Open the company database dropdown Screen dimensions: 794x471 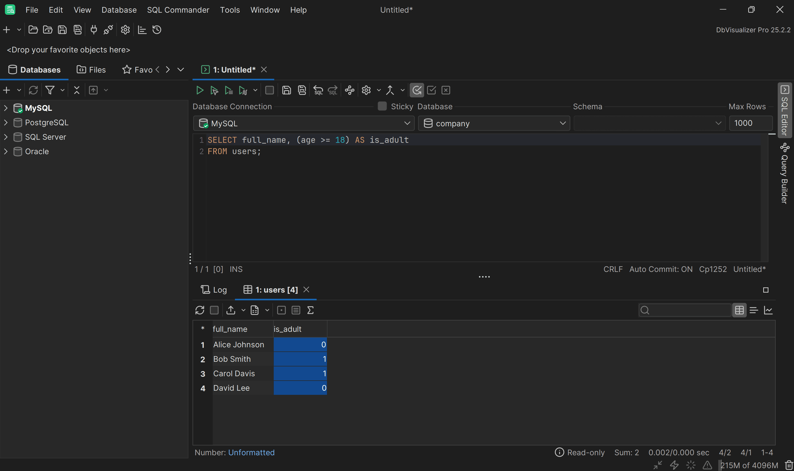point(494,123)
